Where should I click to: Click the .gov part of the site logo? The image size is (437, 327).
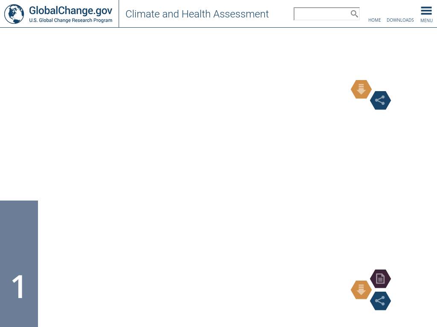pyautogui.click(x=102, y=11)
